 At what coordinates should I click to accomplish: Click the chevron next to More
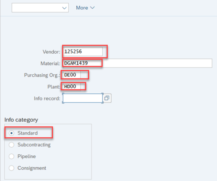pos(92,8)
